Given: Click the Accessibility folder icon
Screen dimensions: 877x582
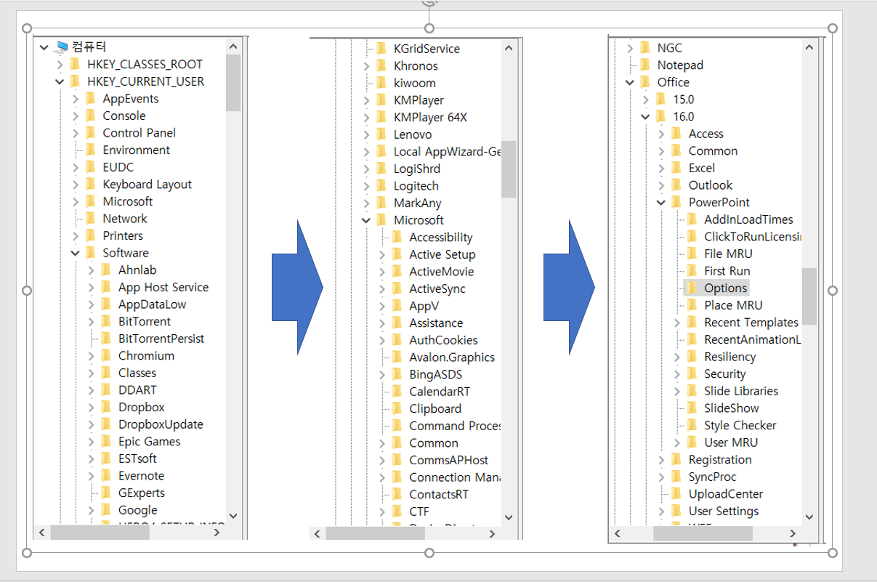Looking at the screenshot, I should coord(397,237).
